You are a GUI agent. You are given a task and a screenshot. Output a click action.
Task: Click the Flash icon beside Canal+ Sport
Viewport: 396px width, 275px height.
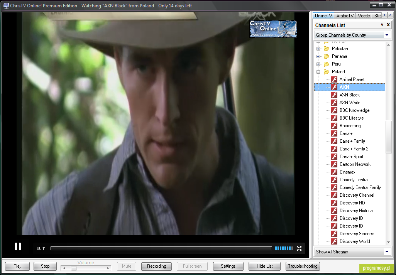[x=334, y=157]
